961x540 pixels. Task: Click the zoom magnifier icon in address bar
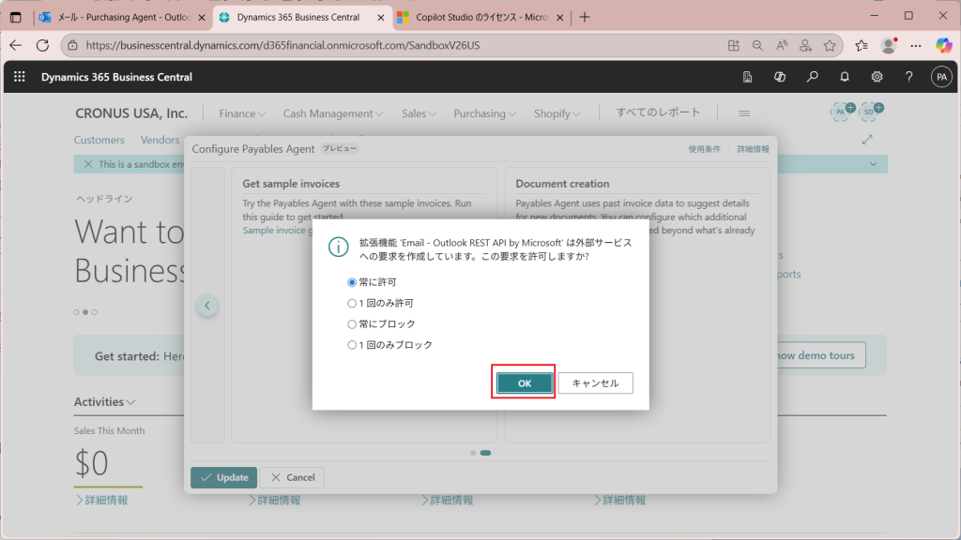point(757,45)
